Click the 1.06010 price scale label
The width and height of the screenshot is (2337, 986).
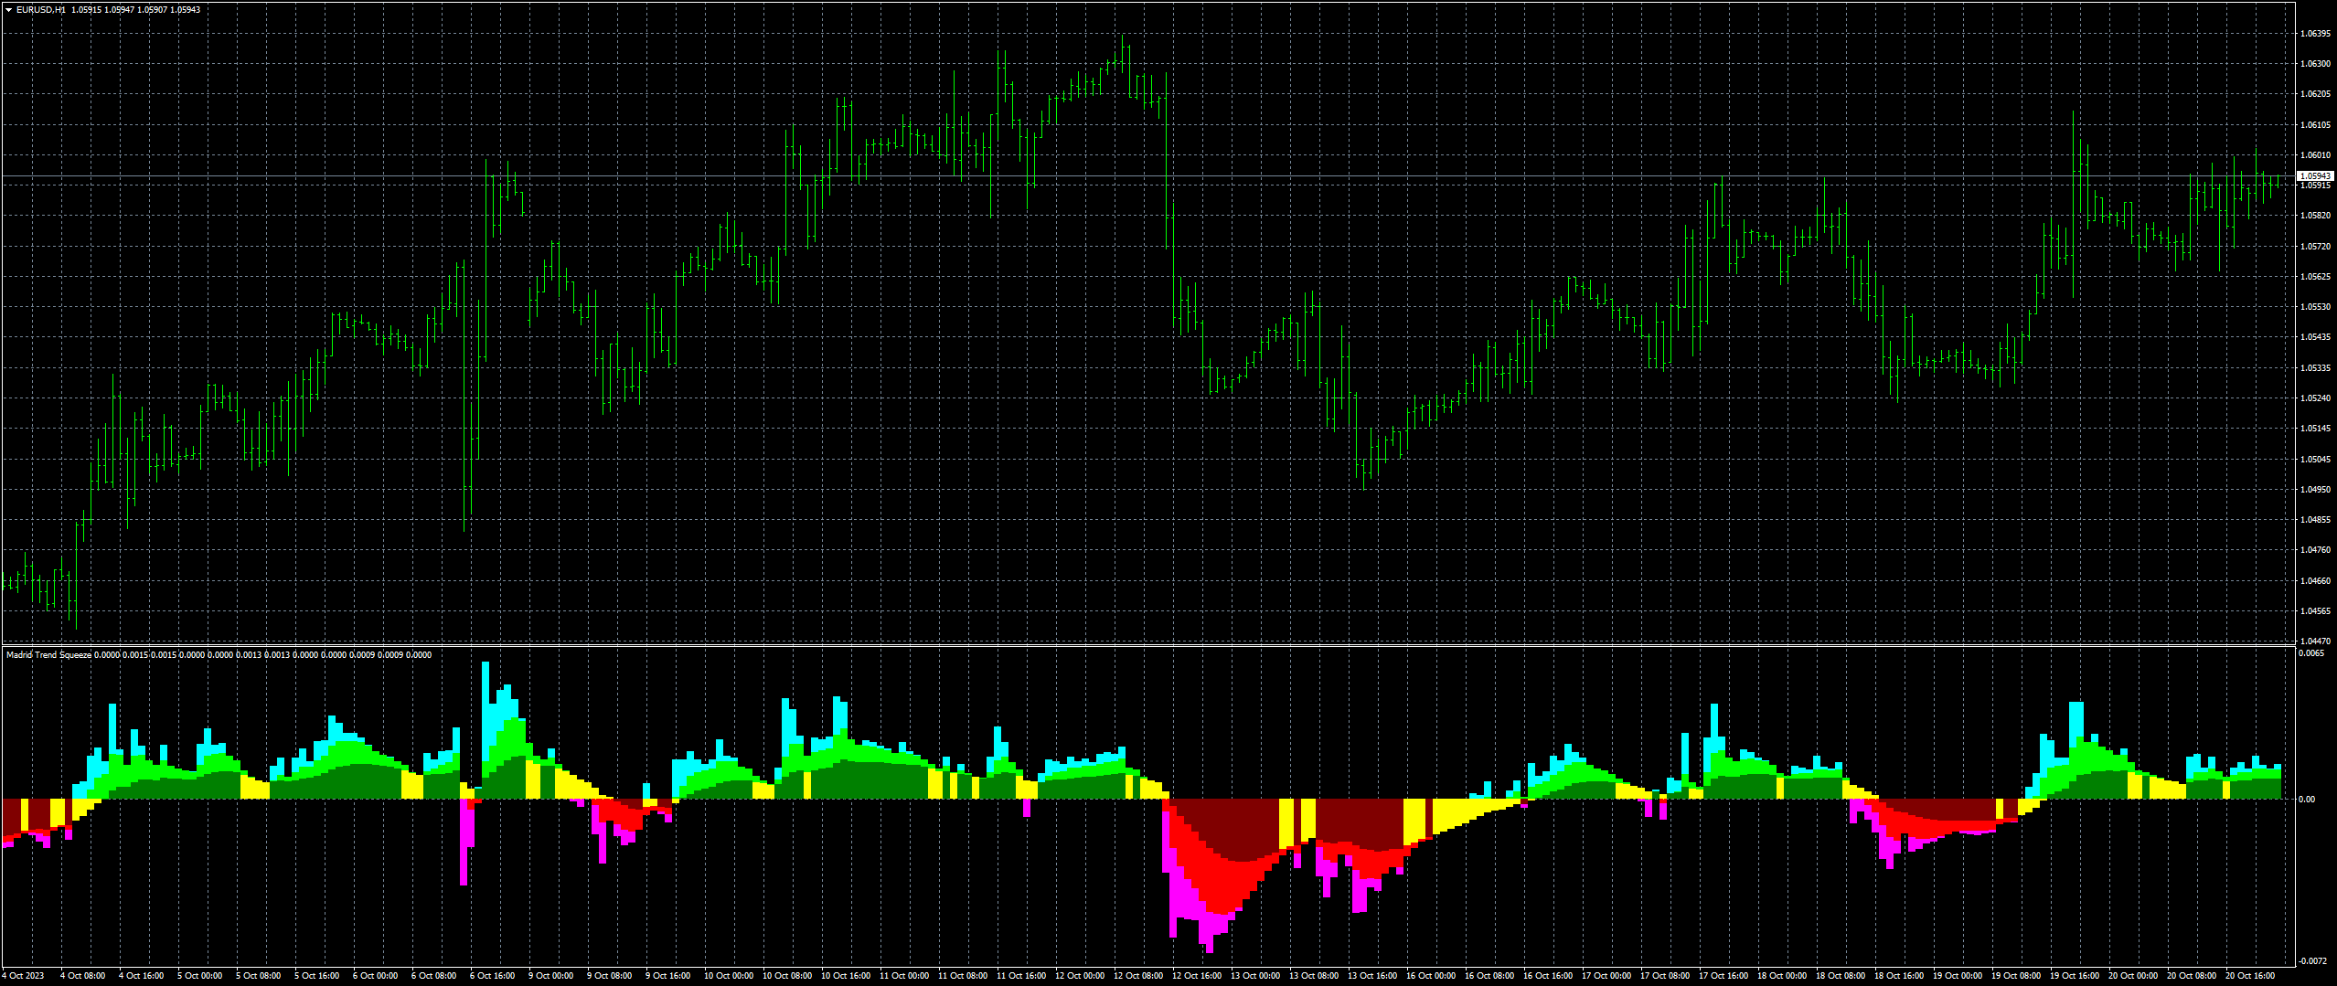pyautogui.click(x=2315, y=155)
